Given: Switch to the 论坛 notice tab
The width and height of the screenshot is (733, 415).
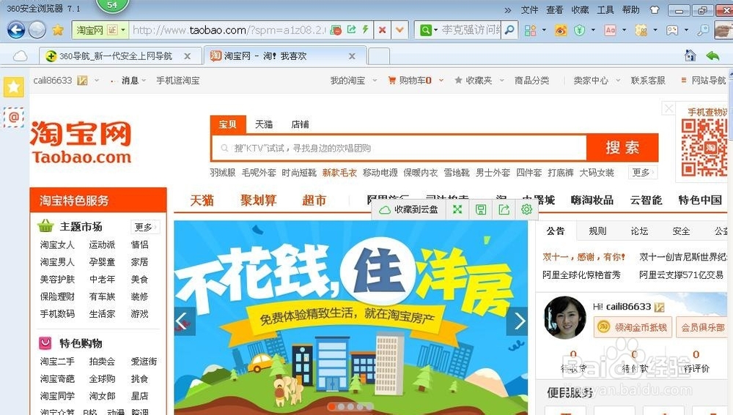Looking at the screenshot, I should click(x=639, y=231).
